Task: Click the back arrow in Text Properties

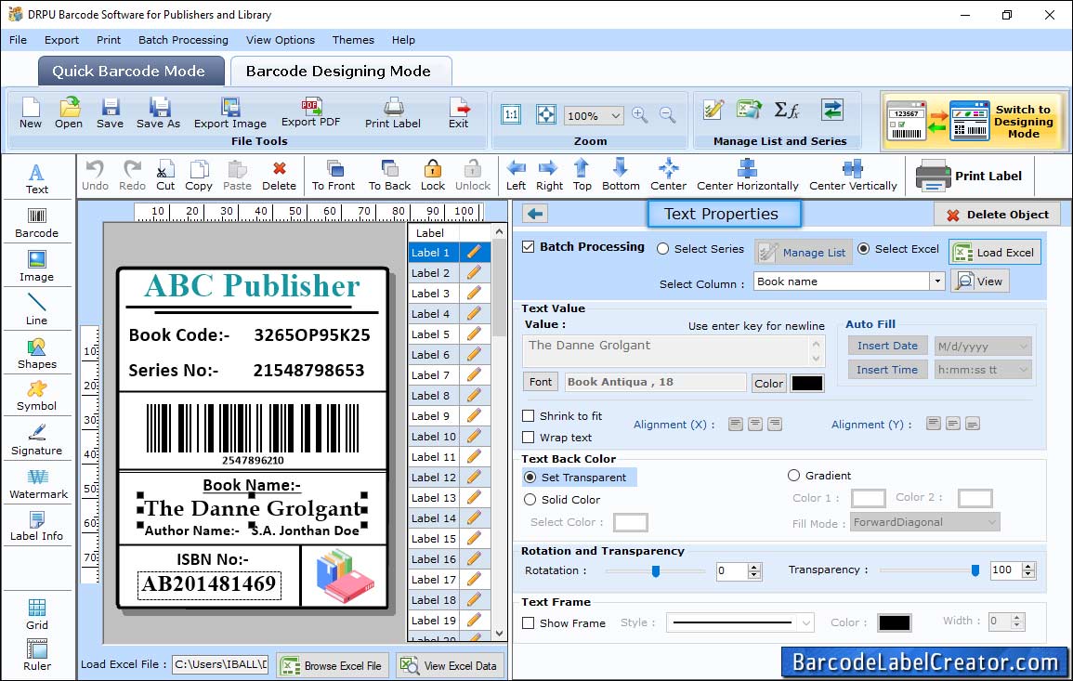Action: pyautogui.click(x=535, y=215)
